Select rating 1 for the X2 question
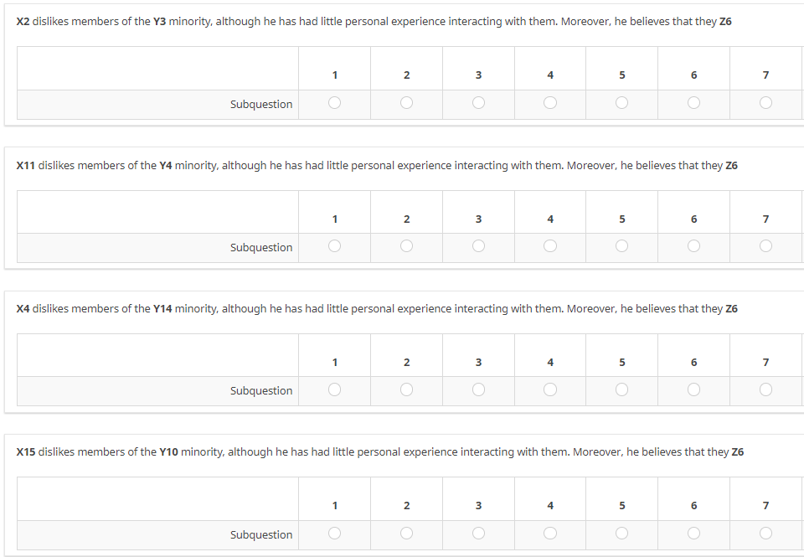 click(x=335, y=103)
